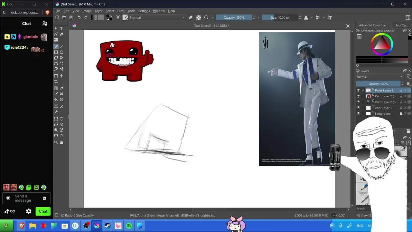
Task: Open the brush preset chooser
Action: click(x=126, y=17)
